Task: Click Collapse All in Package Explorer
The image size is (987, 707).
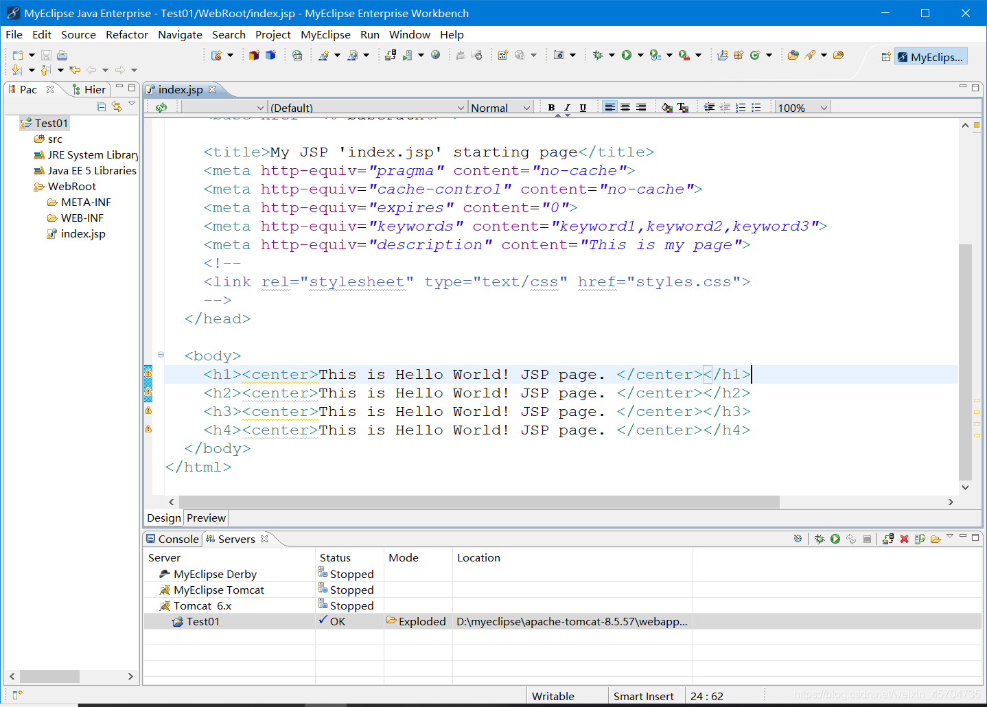Action: [102, 106]
